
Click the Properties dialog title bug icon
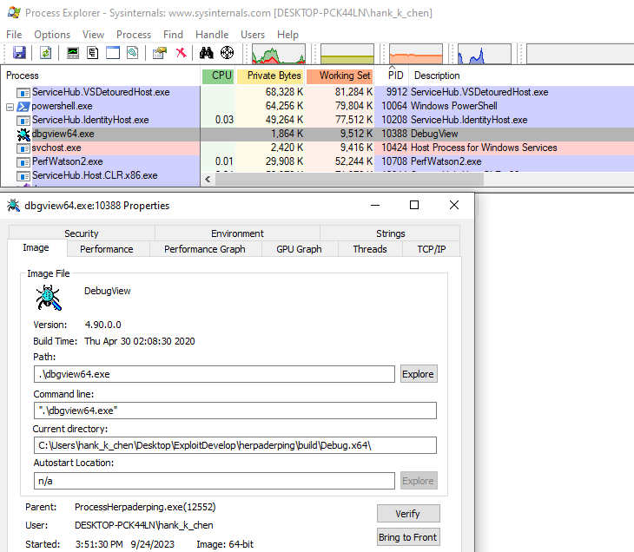pos(13,206)
